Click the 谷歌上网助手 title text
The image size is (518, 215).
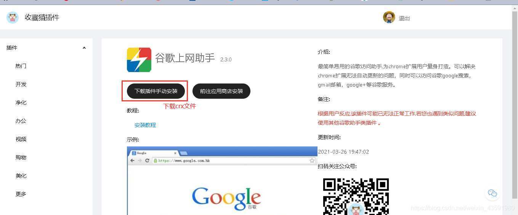pos(185,58)
